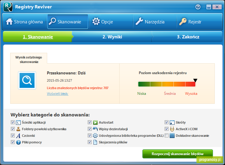Open the Rejestr tab

click(x=199, y=22)
